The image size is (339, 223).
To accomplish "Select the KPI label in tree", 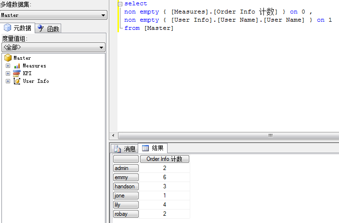I will 27,73.
